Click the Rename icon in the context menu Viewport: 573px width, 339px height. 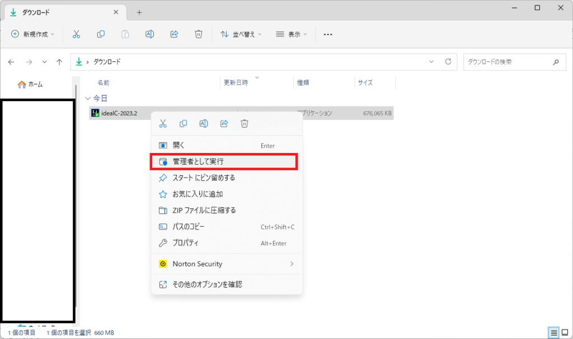click(204, 123)
